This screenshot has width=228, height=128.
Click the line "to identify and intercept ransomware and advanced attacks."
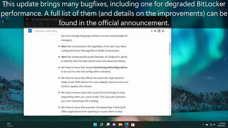point(93,61)
